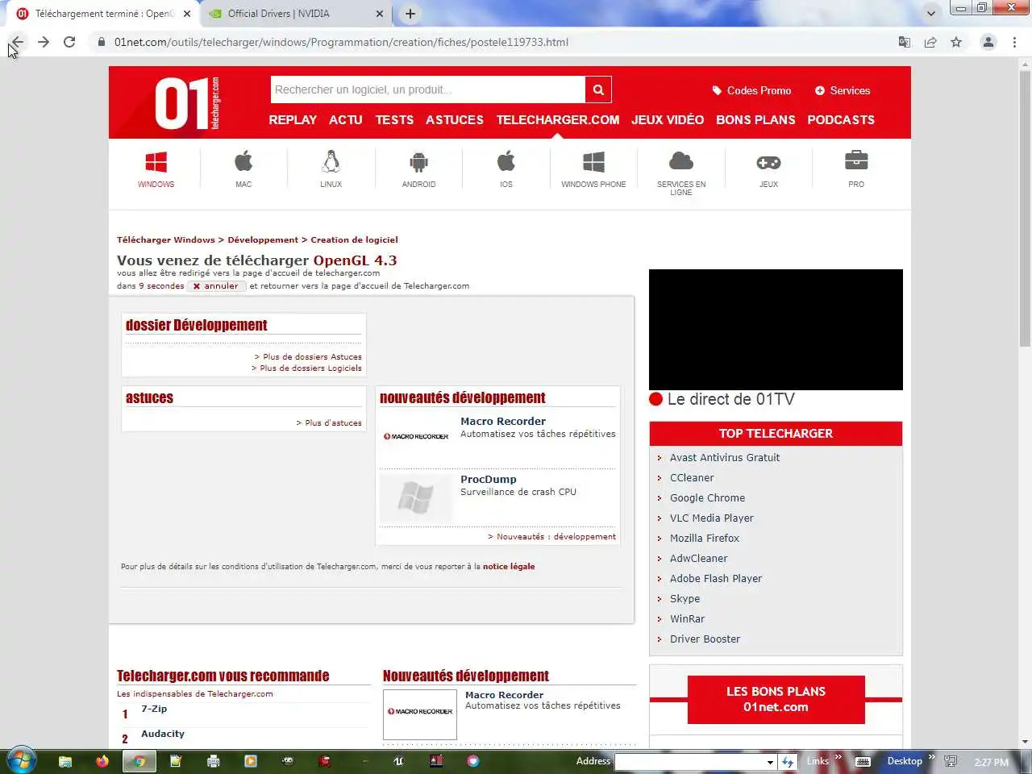The height and width of the screenshot is (774, 1032).
Task: Expand the Desktop toolbar chevron
Action: [x=931, y=757]
